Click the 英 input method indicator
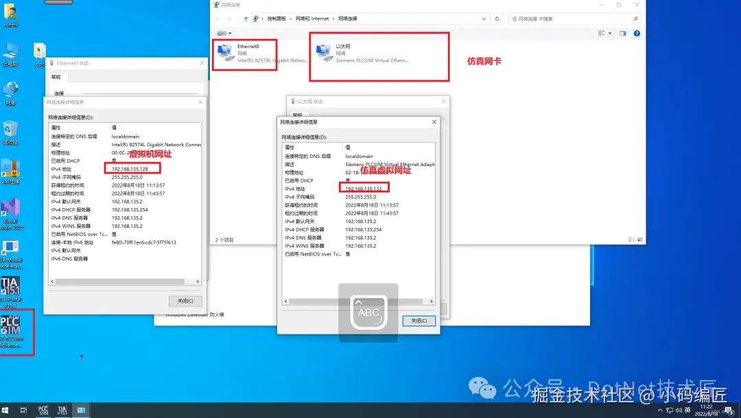Image resolution: width=741 pixels, height=418 pixels. pos(687,410)
